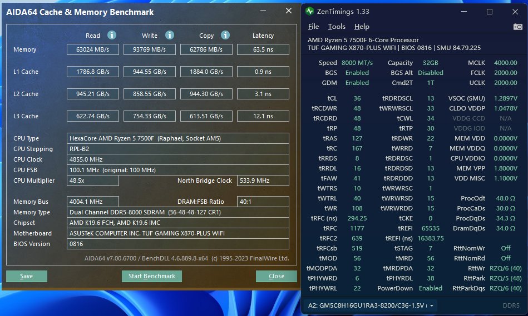Close the AIDA64 window with X
The image size is (528, 316).
289,11
